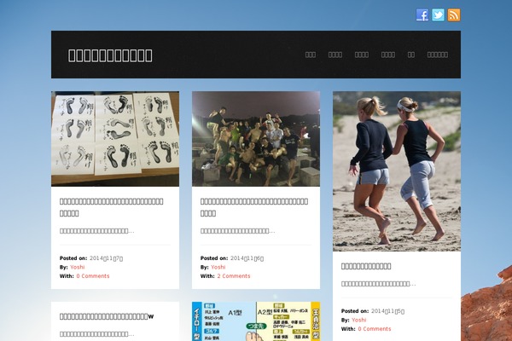
Task: Open the footprint ink prints thumbnail
Action: point(115,139)
